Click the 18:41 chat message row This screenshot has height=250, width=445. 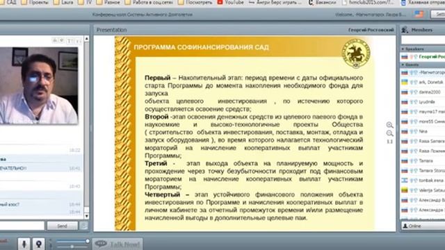(x=41, y=168)
